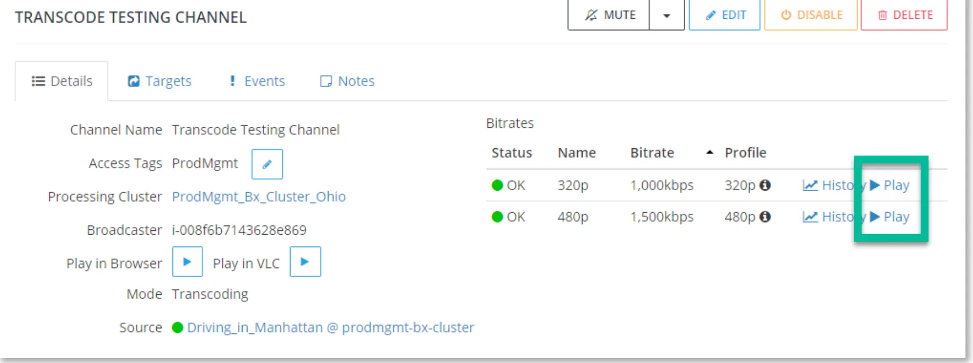The width and height of the screenshot is (973, 363).
Task: Play the 480p bitrate stream
Action: click(x=890, y=216)
